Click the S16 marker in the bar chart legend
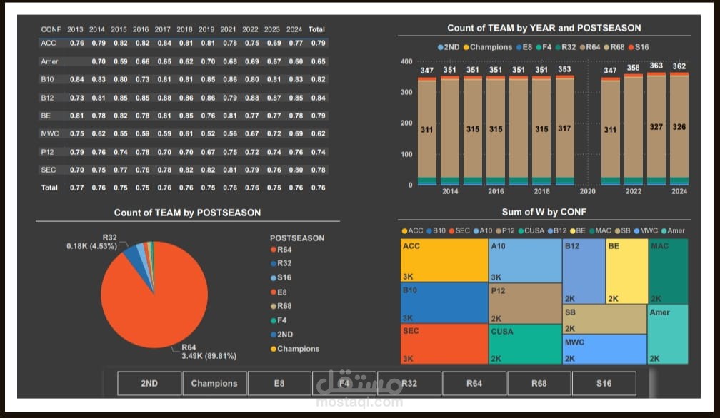This screenshot has height=418, width=720. click(630, 47)
